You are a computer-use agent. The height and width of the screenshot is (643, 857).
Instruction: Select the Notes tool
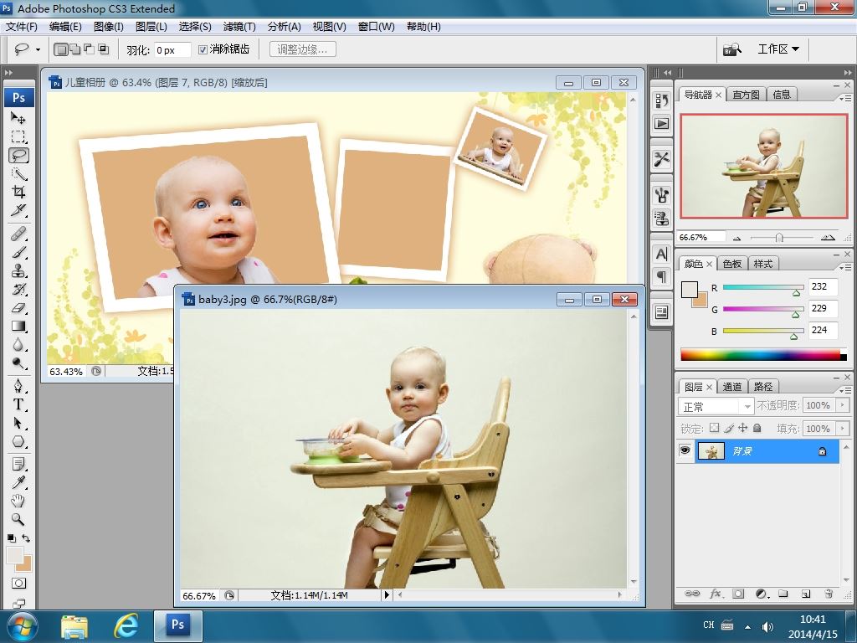[18, 464]
